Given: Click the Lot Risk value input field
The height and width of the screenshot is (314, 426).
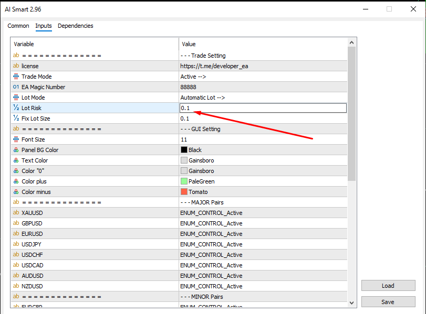Looking at the screenshot, I should (263, 108).
